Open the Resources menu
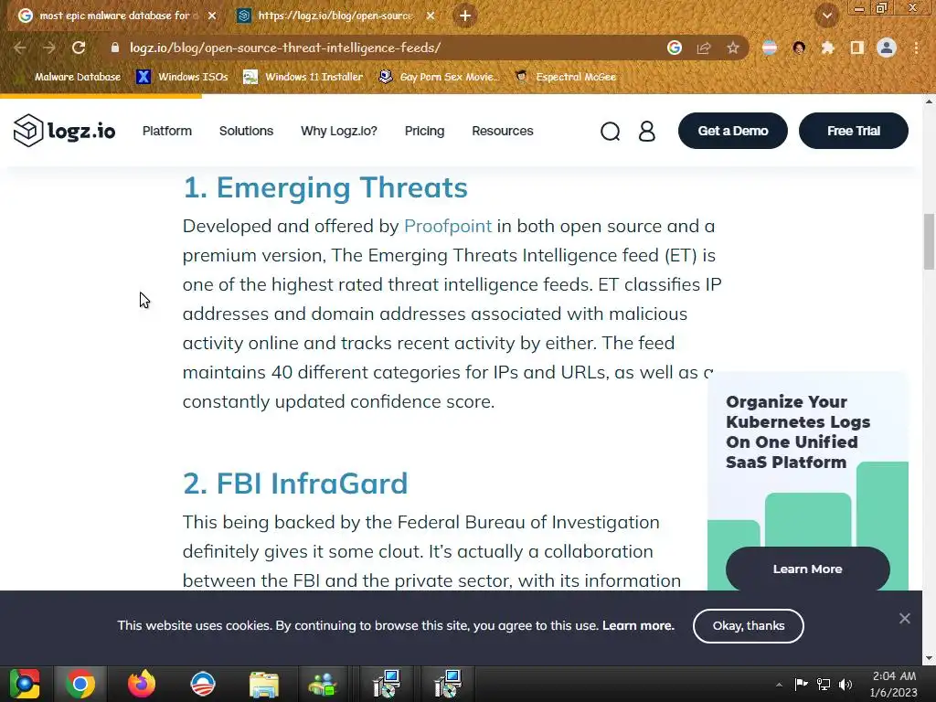This screenshot has height=702, width=936. (x=503, y=131)
